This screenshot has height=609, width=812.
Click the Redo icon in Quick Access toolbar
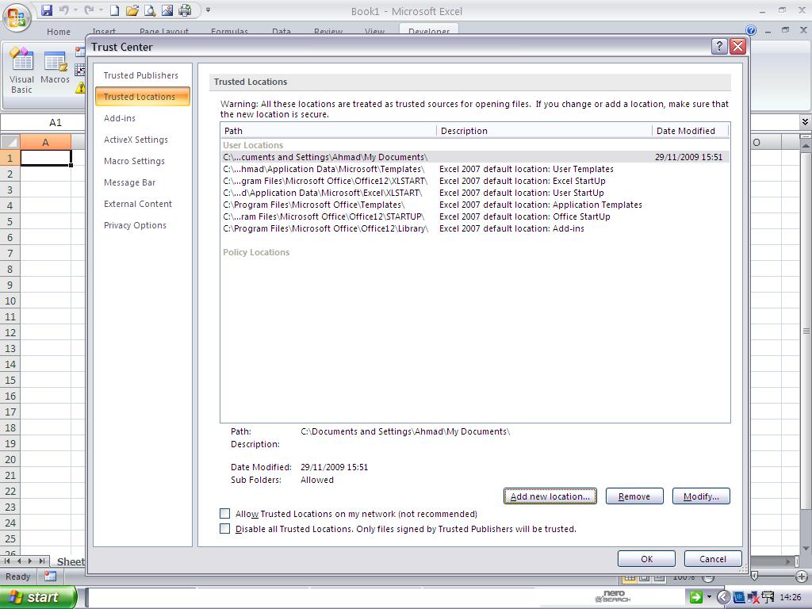click(x=89, y=10)
